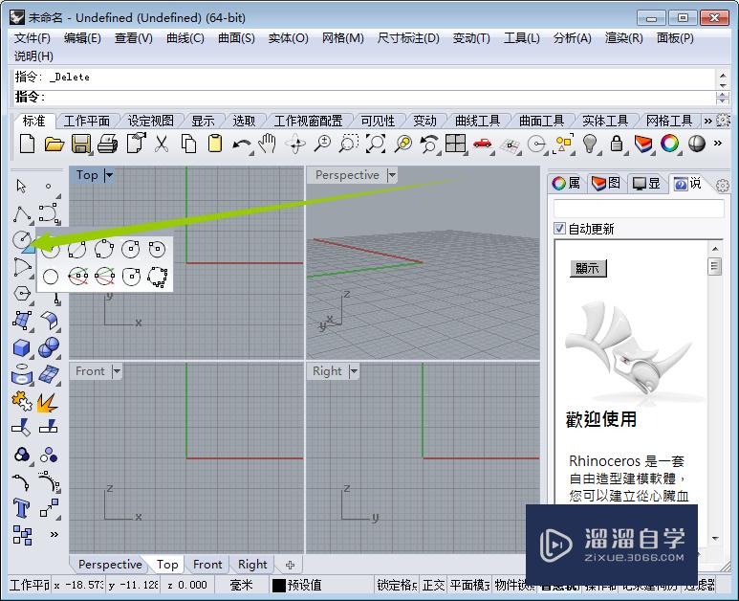Screen dimensions: 739x601
Task: Click the help panel scrollbar thumb
Action: click(714, 267)
